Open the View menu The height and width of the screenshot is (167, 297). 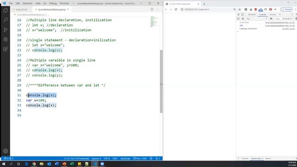(38, 3)
